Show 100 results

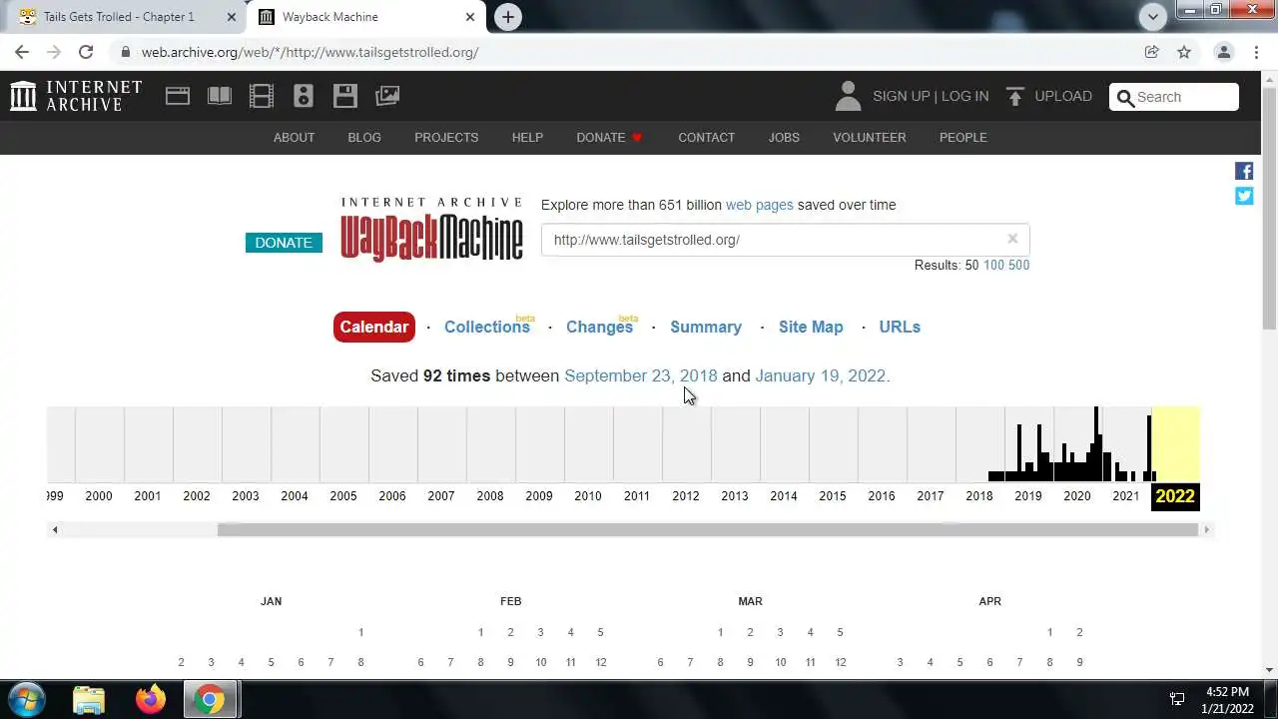click(993, 265)
